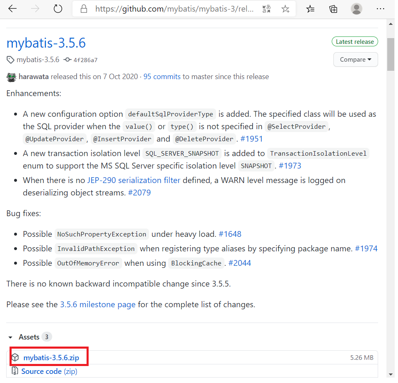Click the SQL_SERVER_SNAPSHOT code text
398x383 pixels.
(182, 154)
